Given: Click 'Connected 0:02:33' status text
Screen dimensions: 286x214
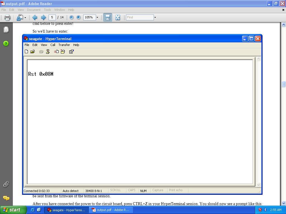Looking at the screenshot, I should [x=37, y=191].
